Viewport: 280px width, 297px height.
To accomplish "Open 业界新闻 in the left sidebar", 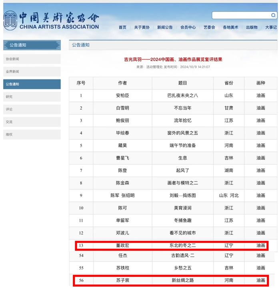I will [32, 72].
